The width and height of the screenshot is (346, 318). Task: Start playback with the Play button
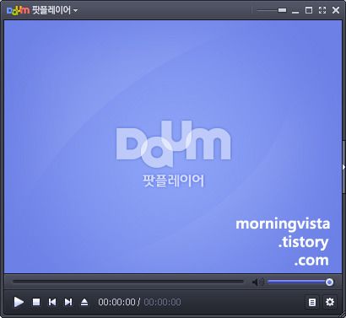pyautogui.click(x=19, y=302)
